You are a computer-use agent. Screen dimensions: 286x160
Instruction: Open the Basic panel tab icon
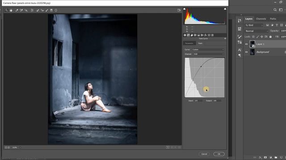[x=185, y=35]
